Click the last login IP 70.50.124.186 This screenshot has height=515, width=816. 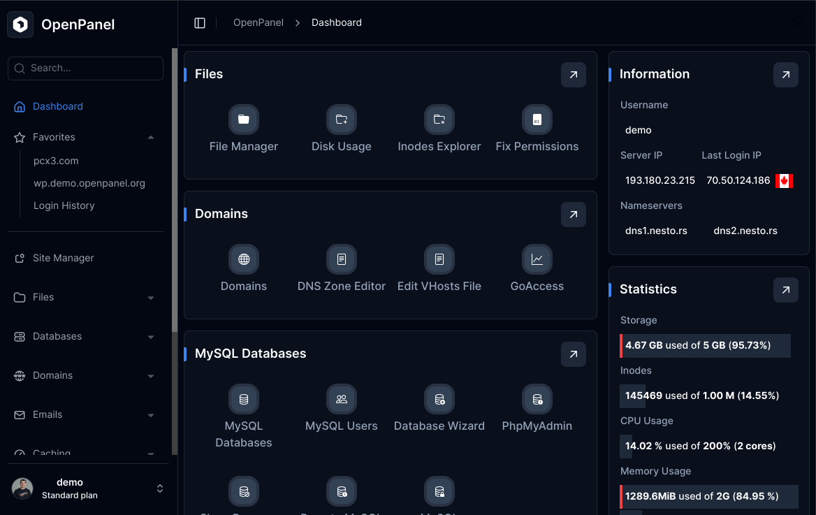click(x=738, y=180)
